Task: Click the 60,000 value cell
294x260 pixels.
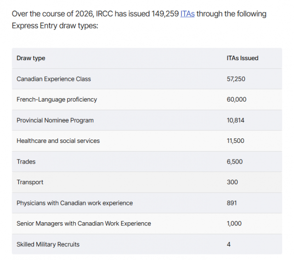Action: (237, 99)
